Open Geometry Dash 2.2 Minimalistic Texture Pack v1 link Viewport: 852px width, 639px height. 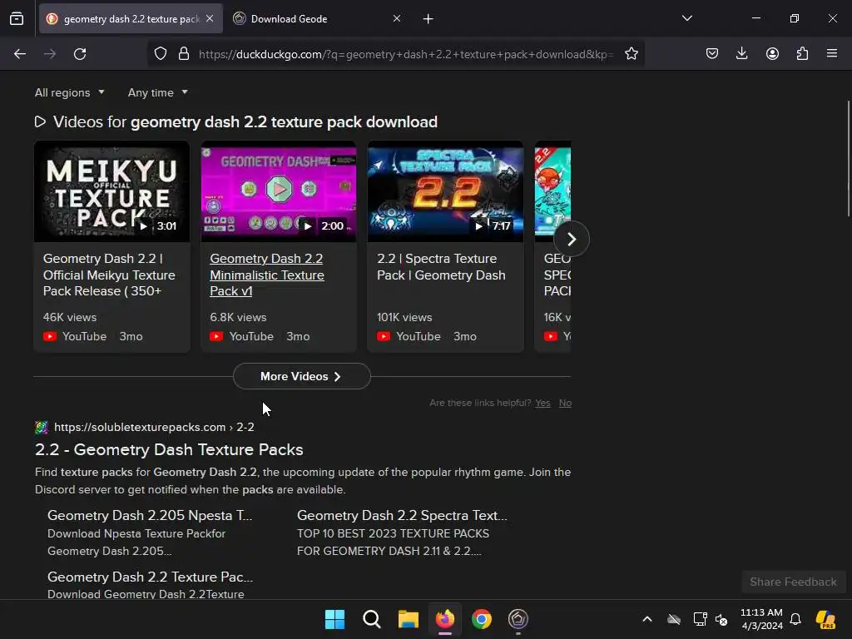[x=267, y=275]
